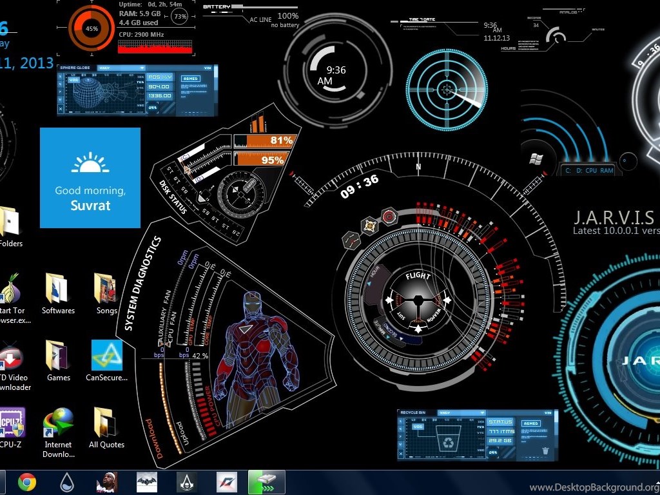660x495 pixels.
Task: Select the CPU label in the drive meter
Action: pos(591,170)
